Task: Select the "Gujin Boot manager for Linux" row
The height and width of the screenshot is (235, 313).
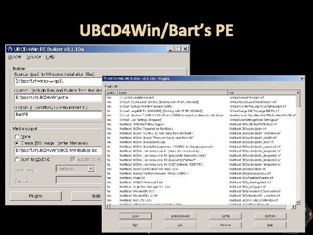Action: pos(200,187)
